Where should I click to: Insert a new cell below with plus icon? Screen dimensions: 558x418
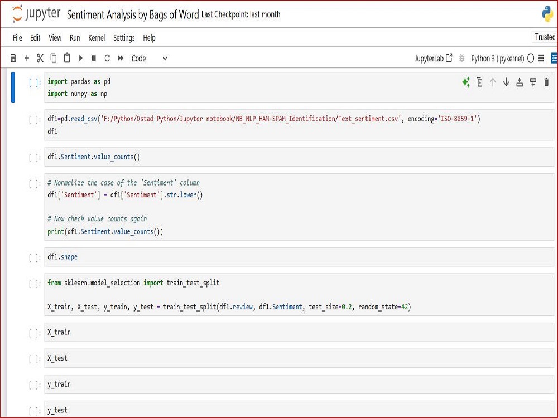[x=27, y=58]
